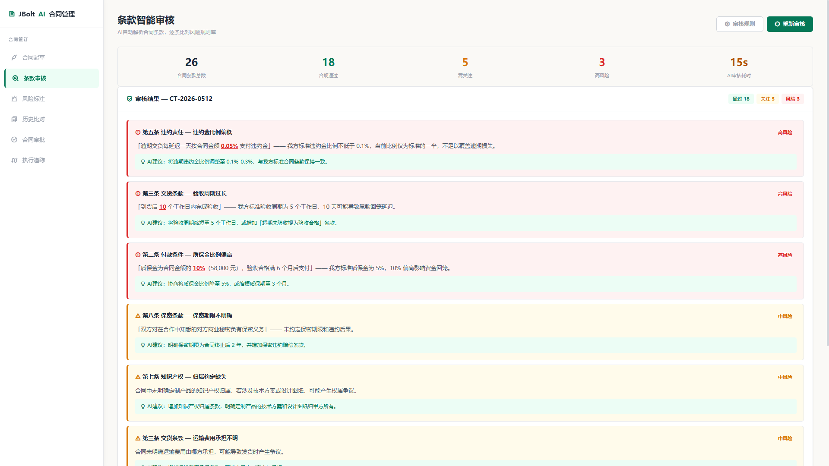This screenshot has height=466, width=829.
Task: Click the 3 高风险 stat
Action: coord(602,67)
